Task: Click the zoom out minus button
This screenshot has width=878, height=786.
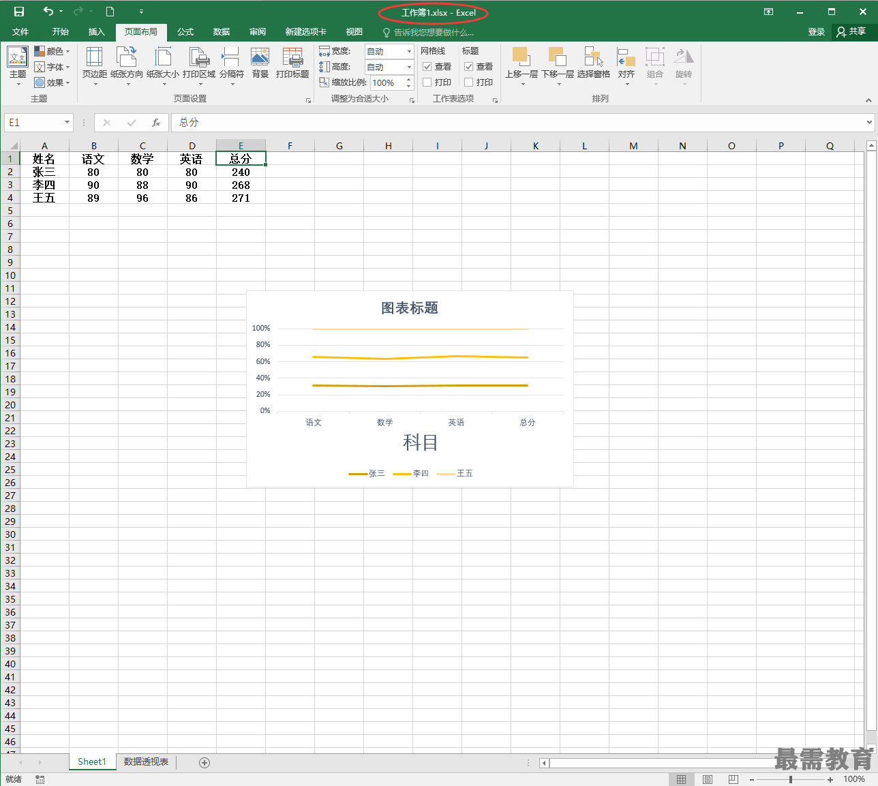Action: click(752, 779)
